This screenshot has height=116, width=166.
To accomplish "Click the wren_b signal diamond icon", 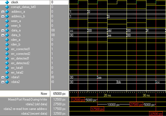I will (x=7, y=26).
